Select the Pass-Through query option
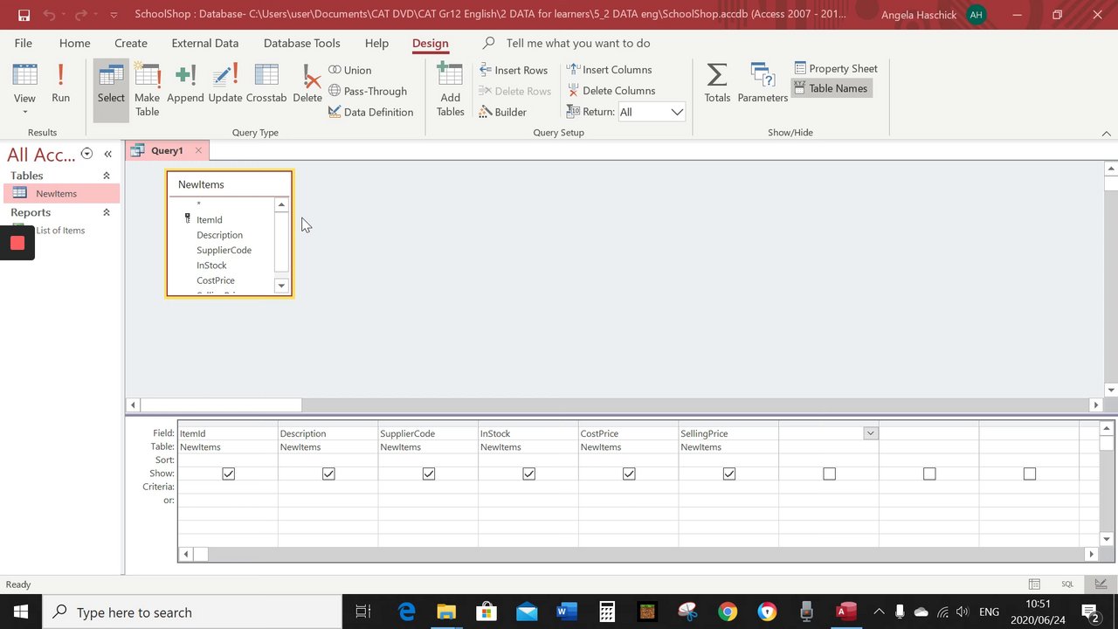The width and height of the screenshot is (1118, 629). [368, 91]
